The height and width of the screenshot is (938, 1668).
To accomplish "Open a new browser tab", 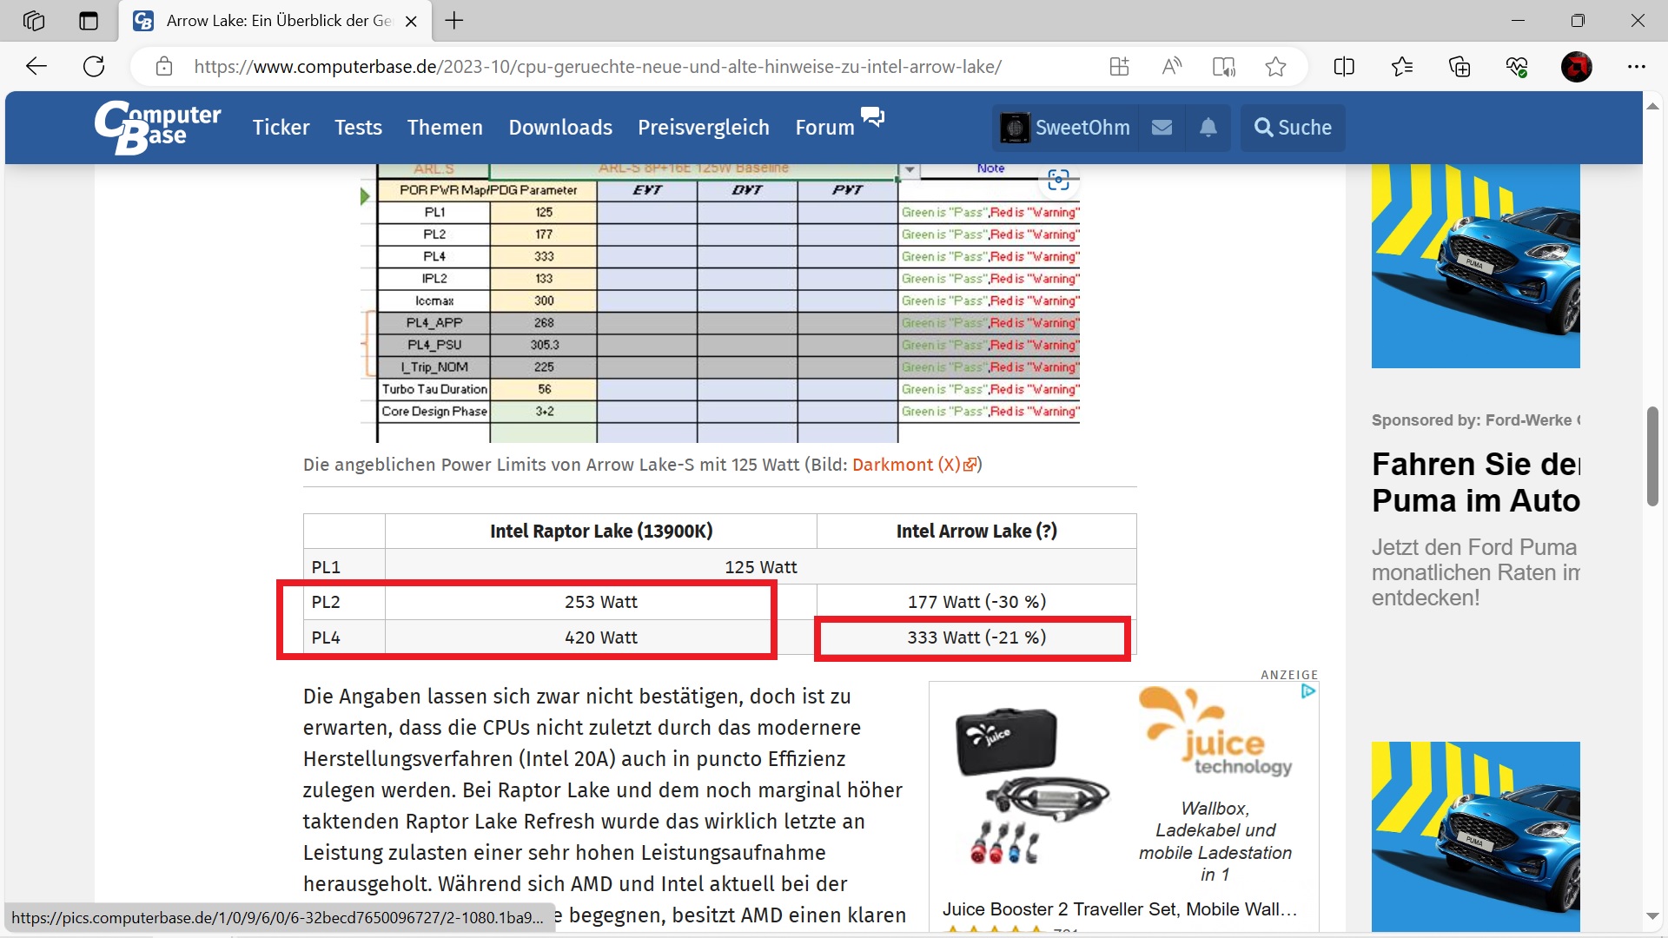I will [x=454, y=21].
